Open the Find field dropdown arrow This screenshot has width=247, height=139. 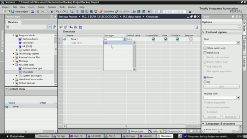click(238, 43)
